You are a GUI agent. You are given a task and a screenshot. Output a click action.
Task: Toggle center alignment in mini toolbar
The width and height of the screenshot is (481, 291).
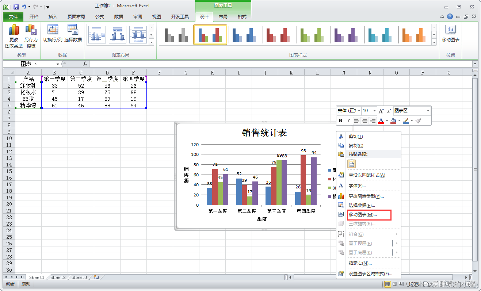tap(365, 120)
